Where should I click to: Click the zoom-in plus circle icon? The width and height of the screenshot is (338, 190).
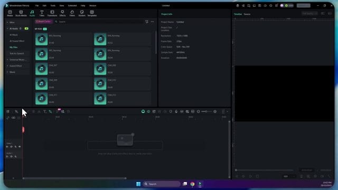(x=215, y=111)
